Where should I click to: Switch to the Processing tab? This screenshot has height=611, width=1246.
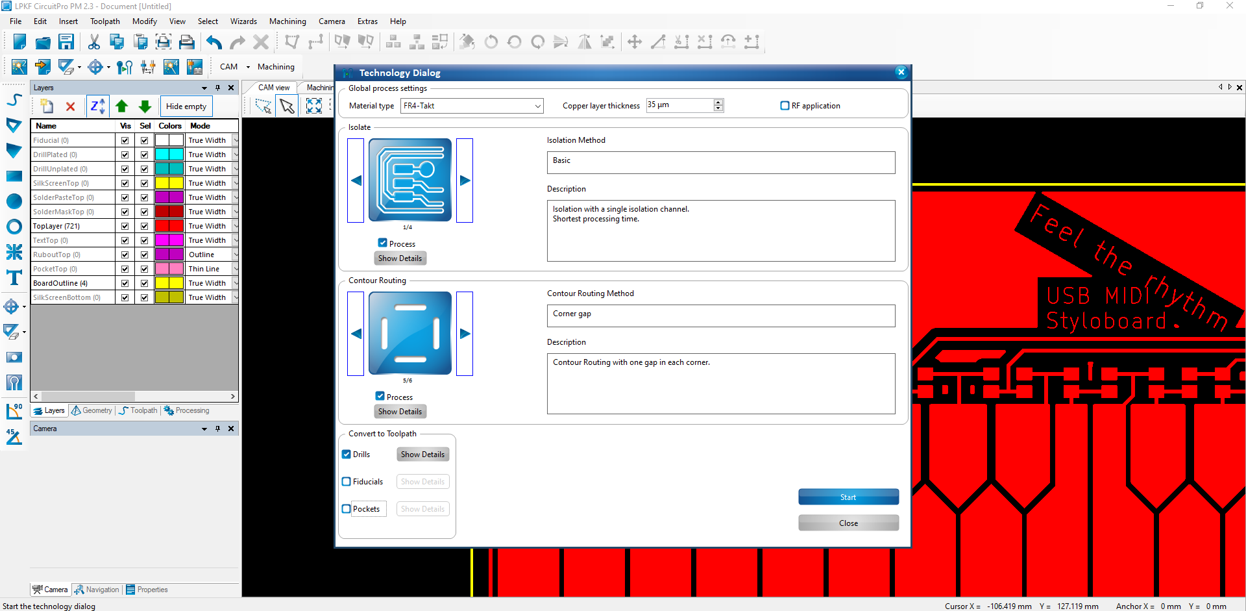(x=187, y=410)
